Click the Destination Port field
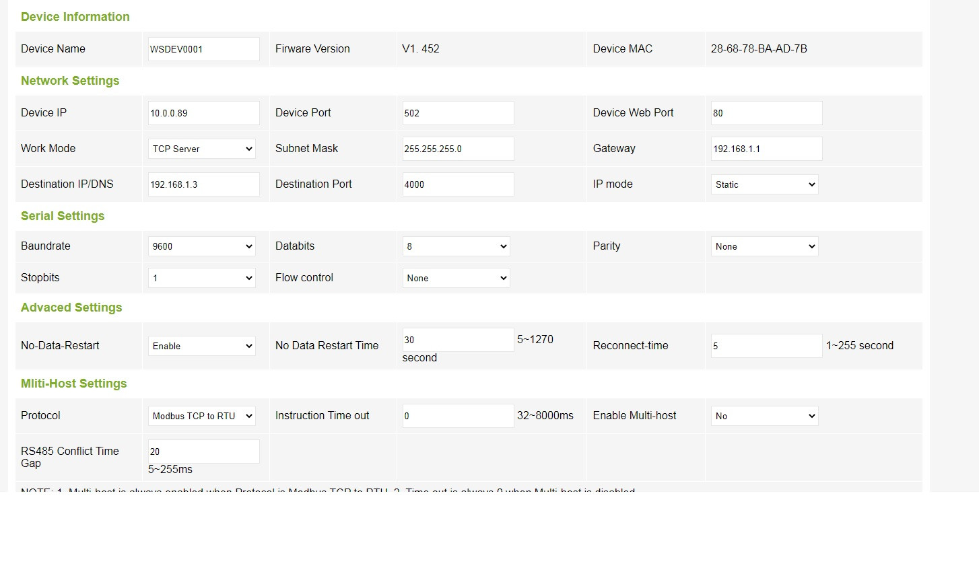 pyautogui.click(x=458, y=184)
